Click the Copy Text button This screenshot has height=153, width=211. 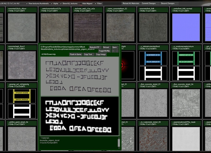coord(88,54)
